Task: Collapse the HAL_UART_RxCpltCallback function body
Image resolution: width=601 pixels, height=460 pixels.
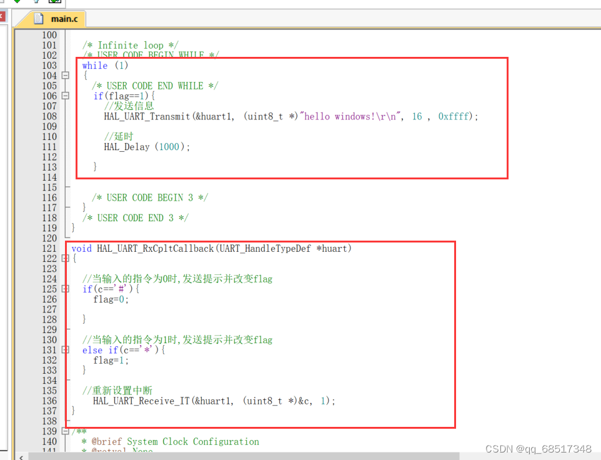Action: pyautogui.click(x=65, y=257)
